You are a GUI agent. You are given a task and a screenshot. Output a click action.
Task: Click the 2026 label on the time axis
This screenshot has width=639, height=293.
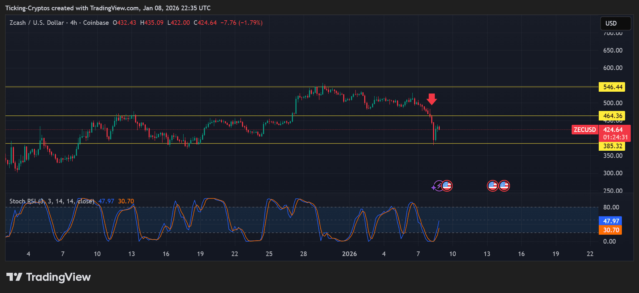pos(349,254)
